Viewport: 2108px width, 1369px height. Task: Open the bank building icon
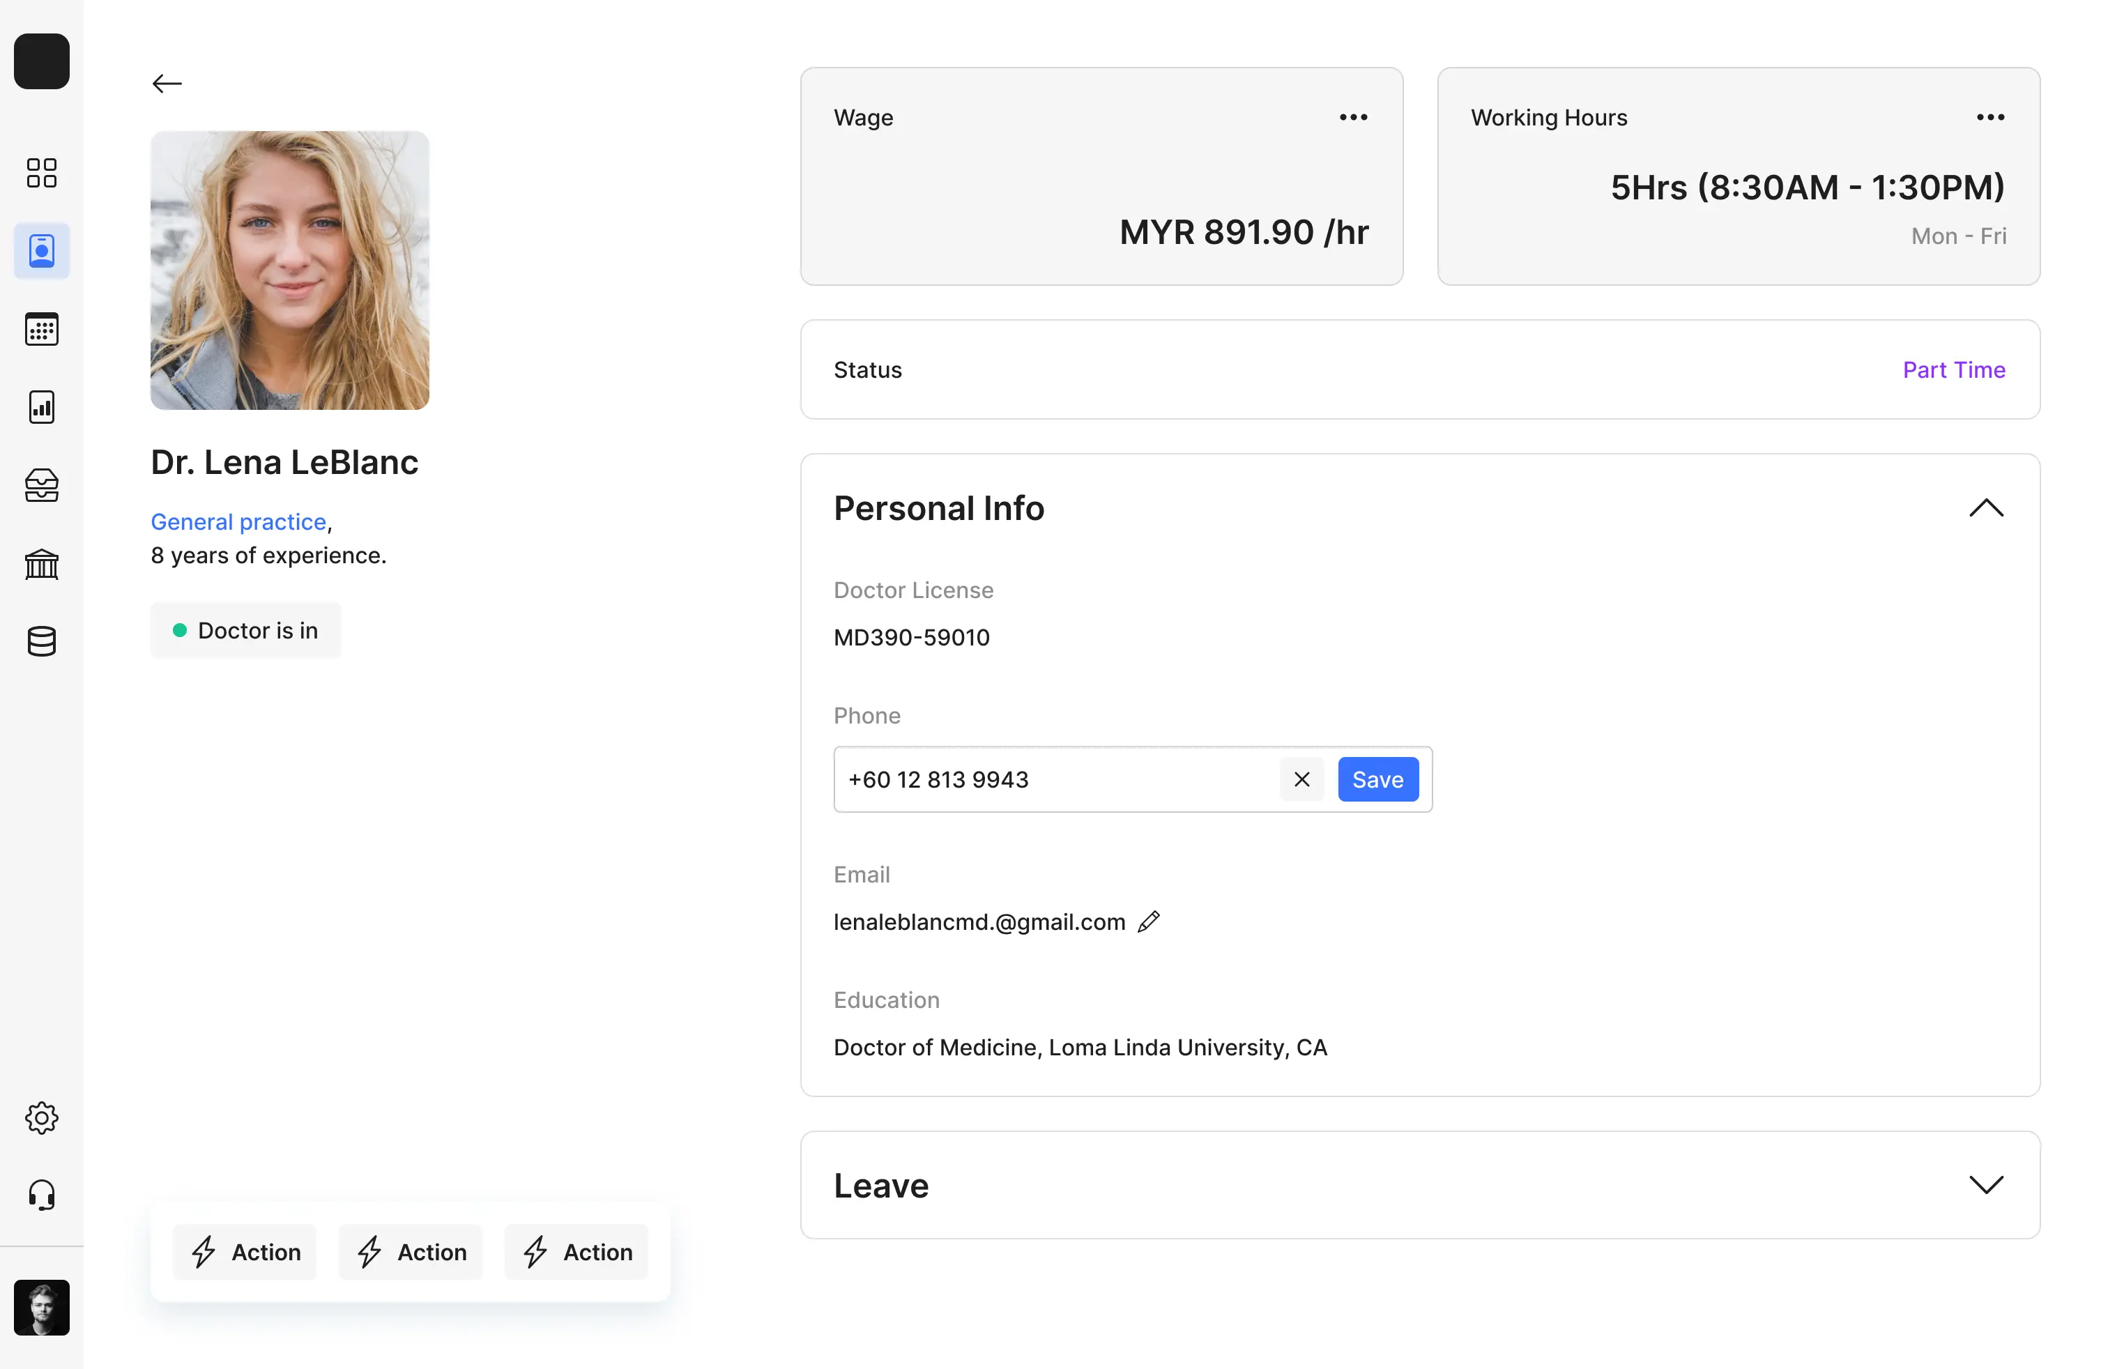click(x=42, y=563)
